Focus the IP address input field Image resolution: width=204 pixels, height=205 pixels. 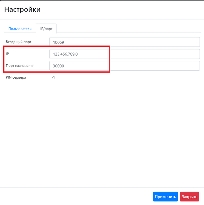(x=124, y=54)
